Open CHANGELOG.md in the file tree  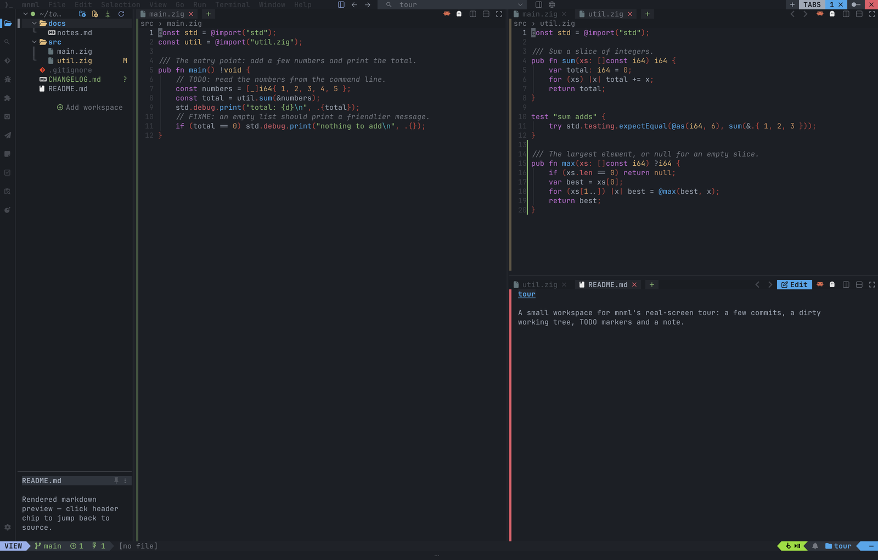pos(75,80)
